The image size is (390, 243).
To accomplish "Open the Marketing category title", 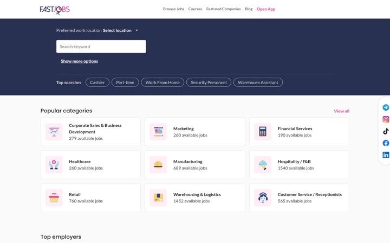I will [x=184, y=129].
